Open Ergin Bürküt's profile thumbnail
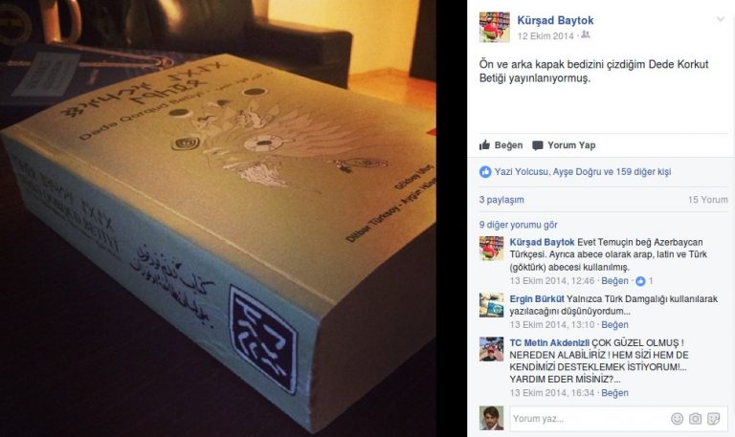Screen dimensions: 735x437 pyautogui.click(x=491, y=305)
